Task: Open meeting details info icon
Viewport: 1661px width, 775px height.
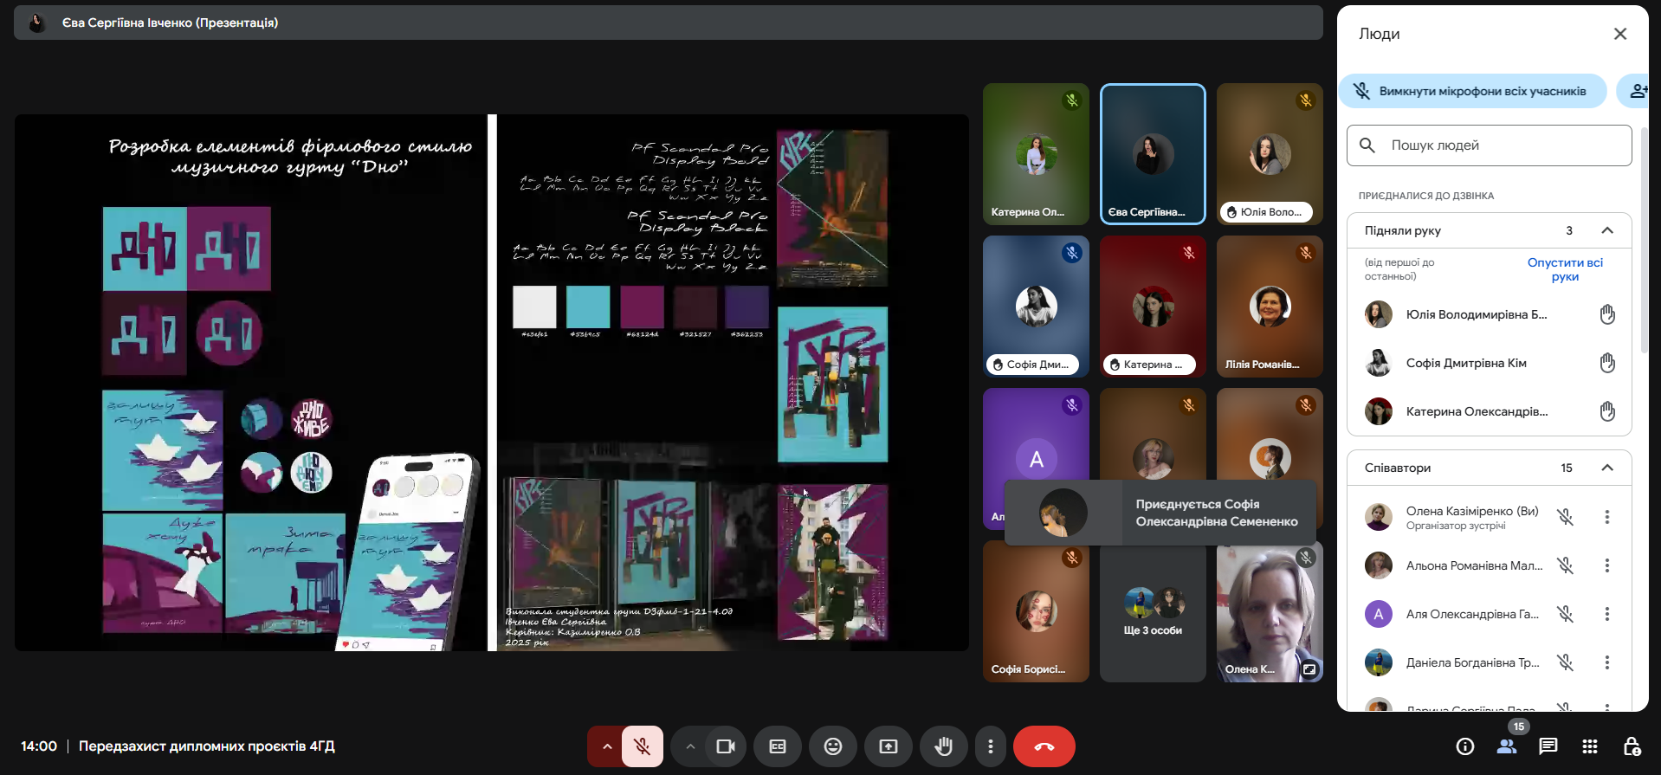Action: pyautogui.click(x=1464, y=746)
